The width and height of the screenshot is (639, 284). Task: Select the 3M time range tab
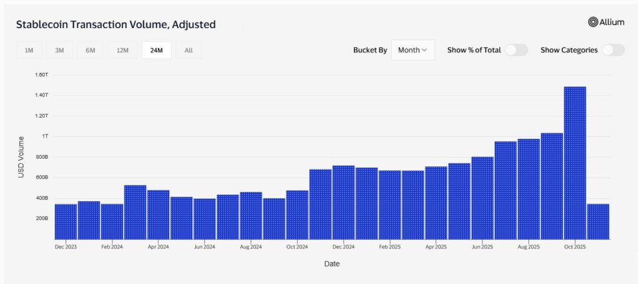pyautogui.click(x=60, y=50)
